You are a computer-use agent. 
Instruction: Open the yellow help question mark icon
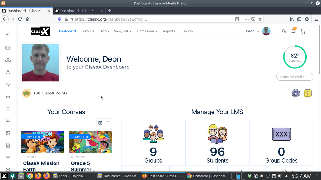pos(308,93)
